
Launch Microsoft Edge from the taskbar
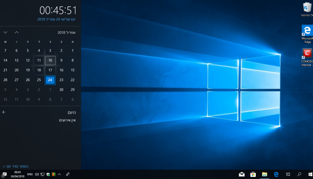tap(276, 174)
